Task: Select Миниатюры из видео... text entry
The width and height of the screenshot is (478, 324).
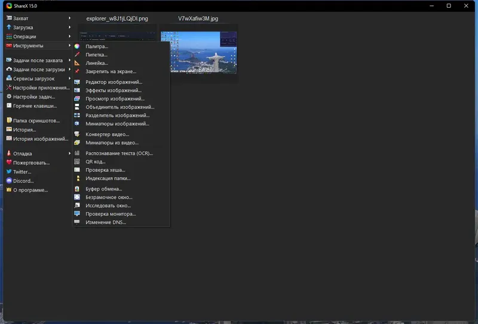Action: [112, 143]
